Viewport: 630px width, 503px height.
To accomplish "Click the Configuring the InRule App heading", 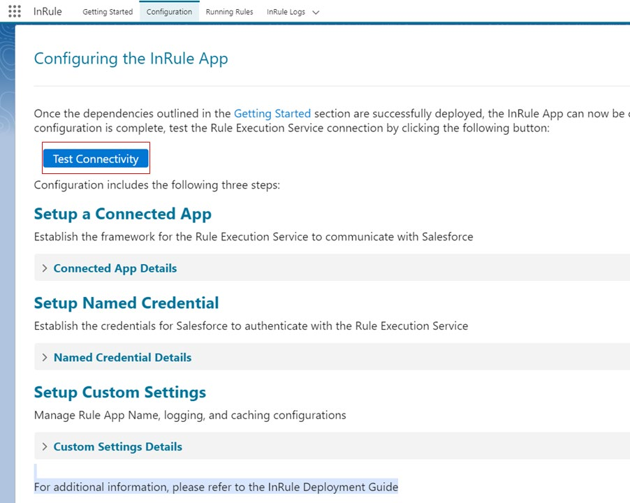I will [131, 59].
